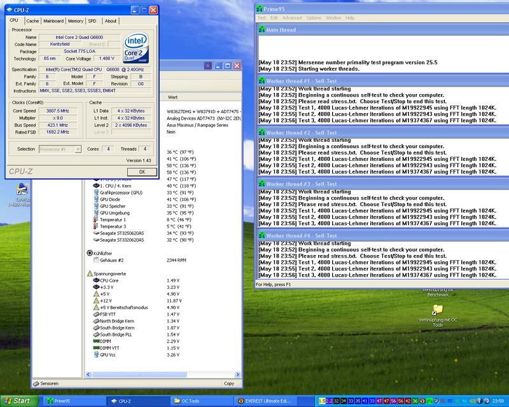Image resolution: width=509 pixels, height=407 pixels.
Task: Click the Seagate ST3250620AS drive icon
Action: pyautogui.click(x=96, y=233)
